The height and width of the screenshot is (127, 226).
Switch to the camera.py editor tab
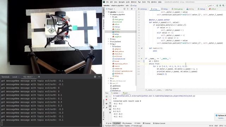(x=143, y=9)
